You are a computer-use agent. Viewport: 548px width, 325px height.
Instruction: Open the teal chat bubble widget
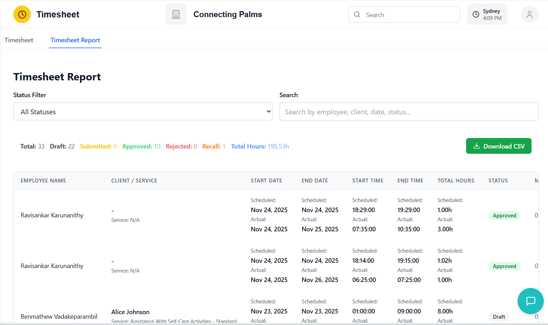click(531, 301)
